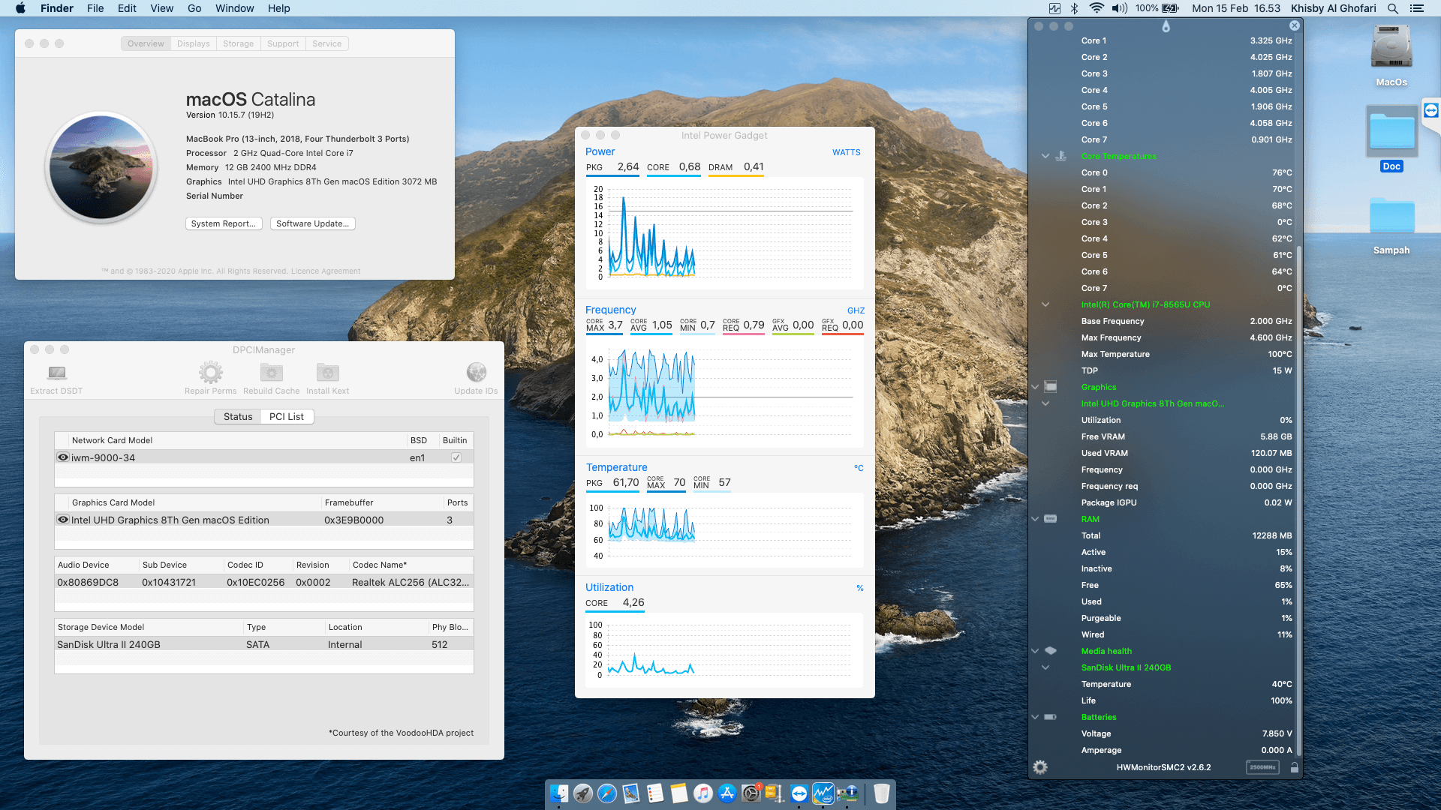Image resolution: width=1441 pixels, height=810 pixels.
Task: Click Repair Perms gear icon in DPCIManager
Action: pyautogui.click(x=211, y=372)
